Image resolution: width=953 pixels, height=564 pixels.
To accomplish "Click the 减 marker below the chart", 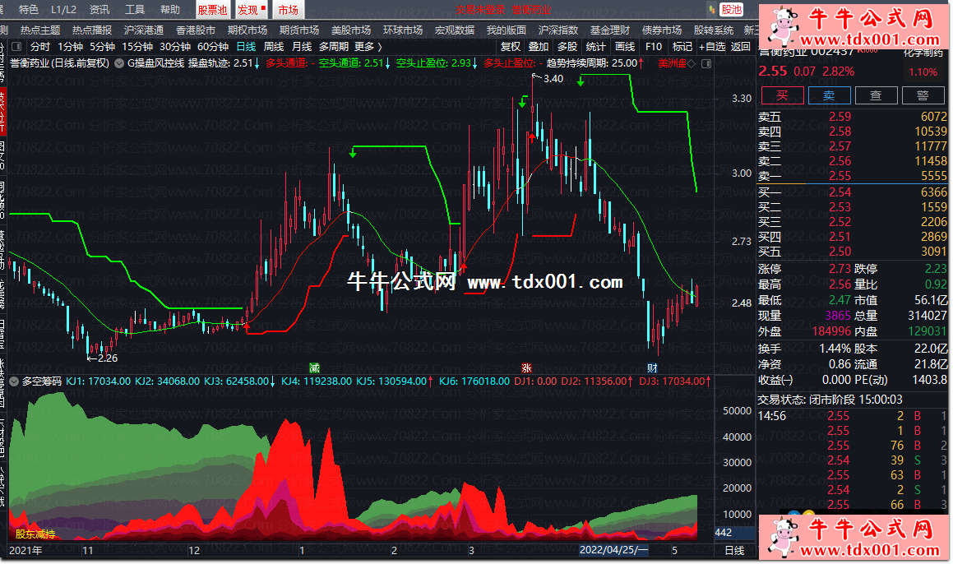I will click(314, 368).
